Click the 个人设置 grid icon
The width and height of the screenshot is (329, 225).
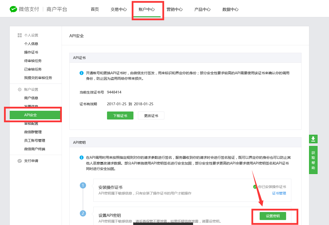pos(20,35)
